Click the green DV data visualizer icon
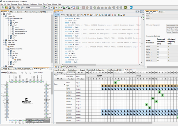Image resolution: width=178 pixels, height=126 pixels. (x=125, y=8)
